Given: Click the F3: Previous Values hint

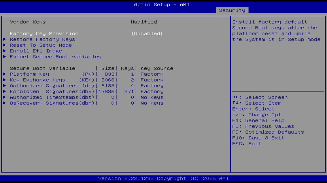Looking at the screenshot, I should pyautogui.click(x=263, y=126).
